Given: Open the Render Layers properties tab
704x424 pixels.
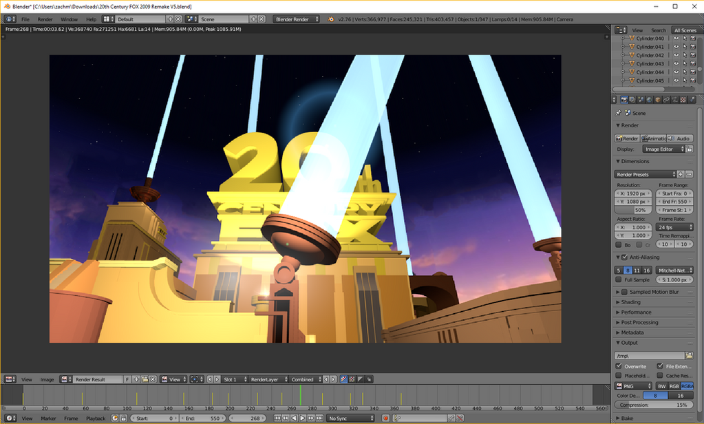Looking at the screenshot, I should pyautogui.click(x=632, y=100).
